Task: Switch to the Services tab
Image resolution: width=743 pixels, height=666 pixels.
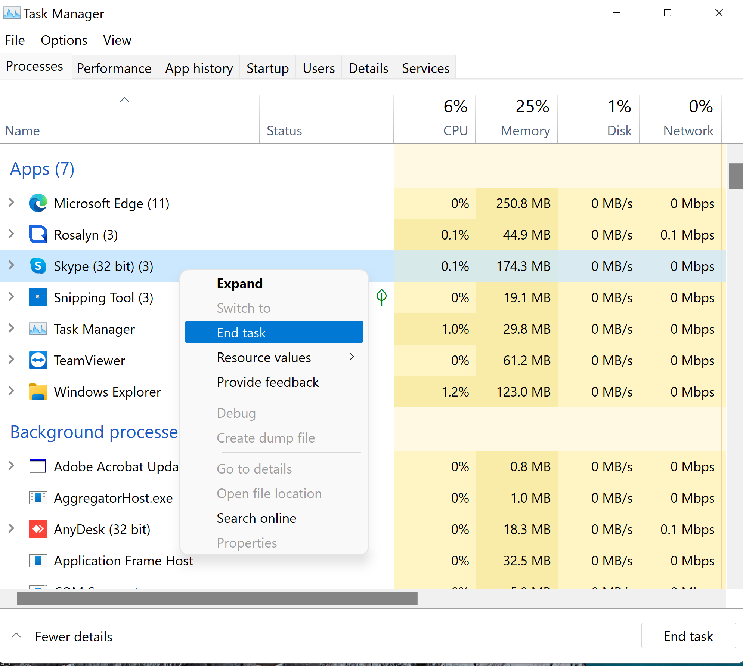Action: click(425, 68)
